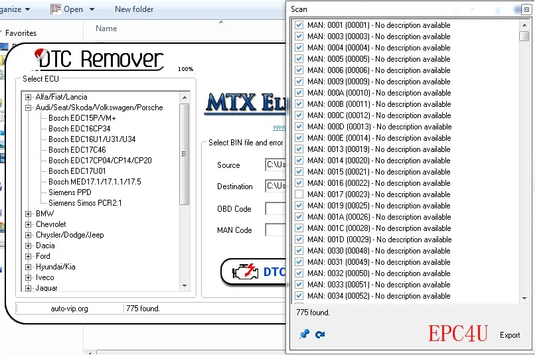Uncheck MAN: 0001 (00001) checkbox
The image size is (549, 363).
pos(299,25)
